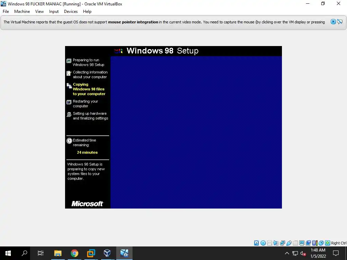Click the Preparing to run step icon
347x260 pixels.
pos(69,61)
